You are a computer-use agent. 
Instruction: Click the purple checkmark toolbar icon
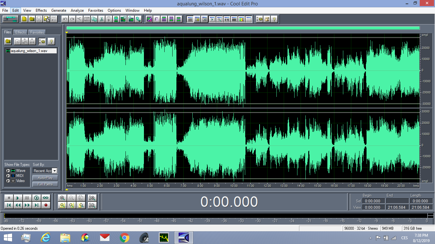click(x=157, y=19)
